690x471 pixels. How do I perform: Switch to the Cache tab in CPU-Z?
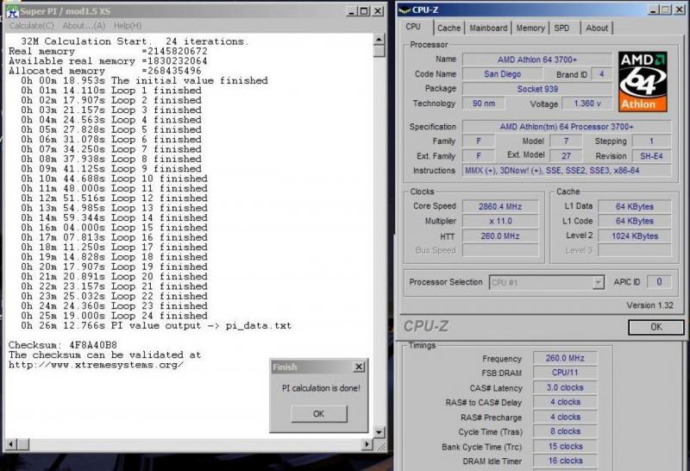click(448, 28)
